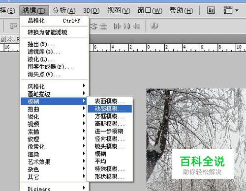The height and width of the screenshot is (191, 246).
Task: Choose 镜头模糊... lens blur
Action: pos(110,146)
